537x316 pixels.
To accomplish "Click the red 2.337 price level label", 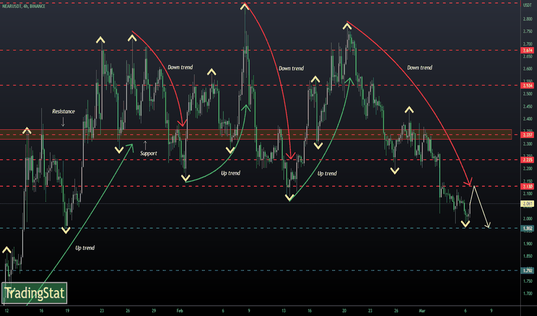I will 527,135.
